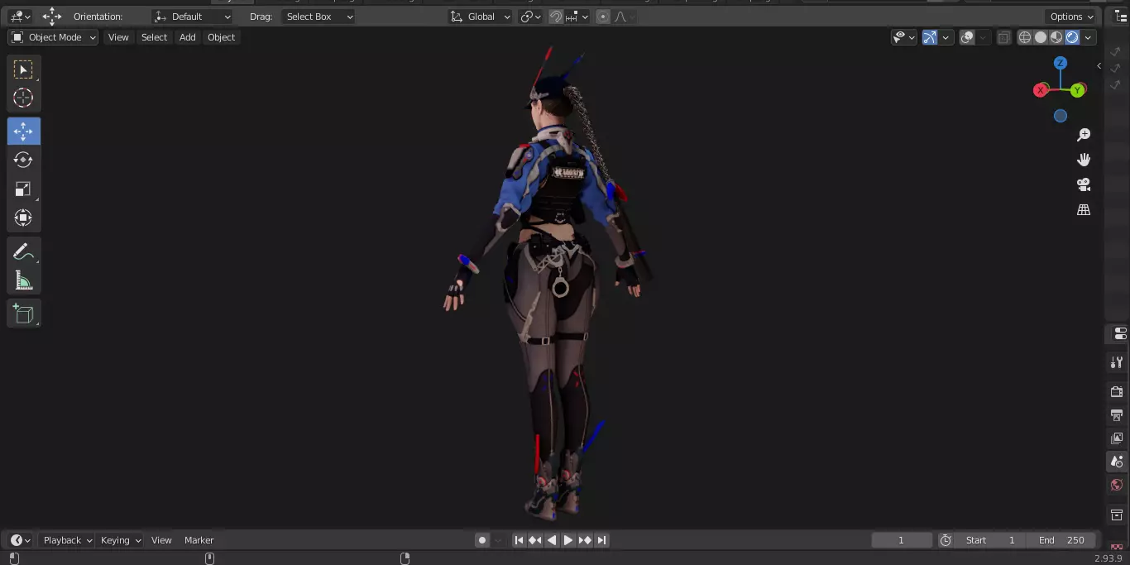Open the Tool properties tab

point(1117,362)
